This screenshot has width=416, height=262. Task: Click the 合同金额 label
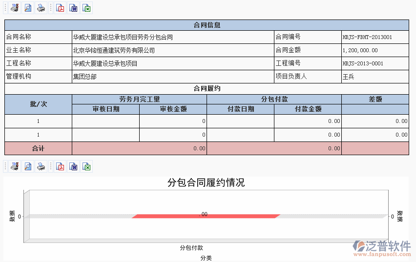(x=288, y=50)
